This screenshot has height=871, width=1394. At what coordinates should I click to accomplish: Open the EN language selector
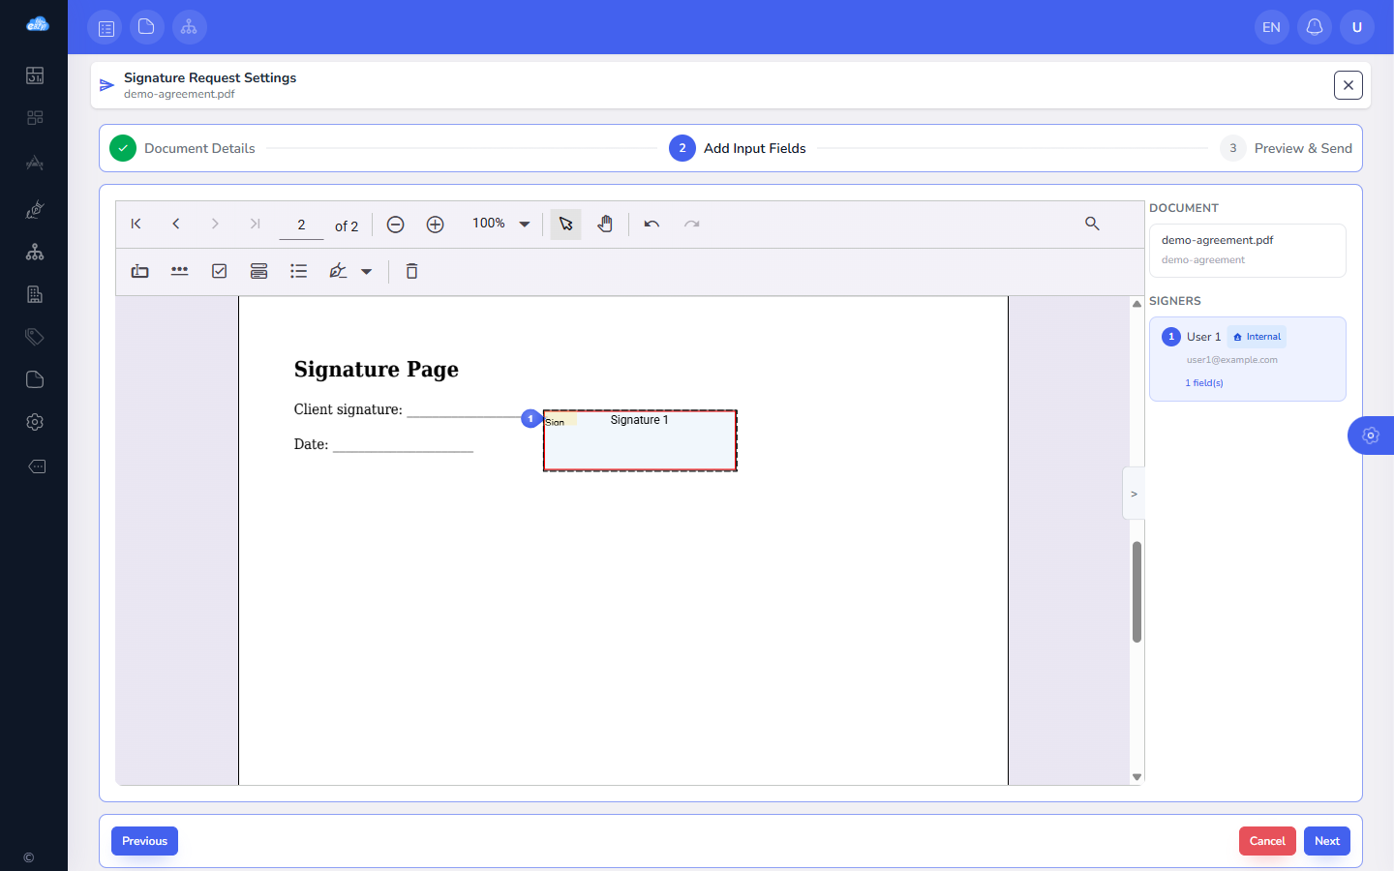1272,27
